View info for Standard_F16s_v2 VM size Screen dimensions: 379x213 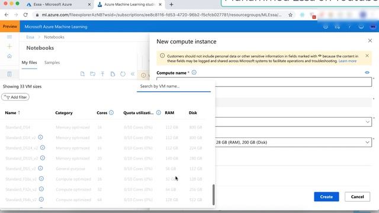click(x=41, y=179)
